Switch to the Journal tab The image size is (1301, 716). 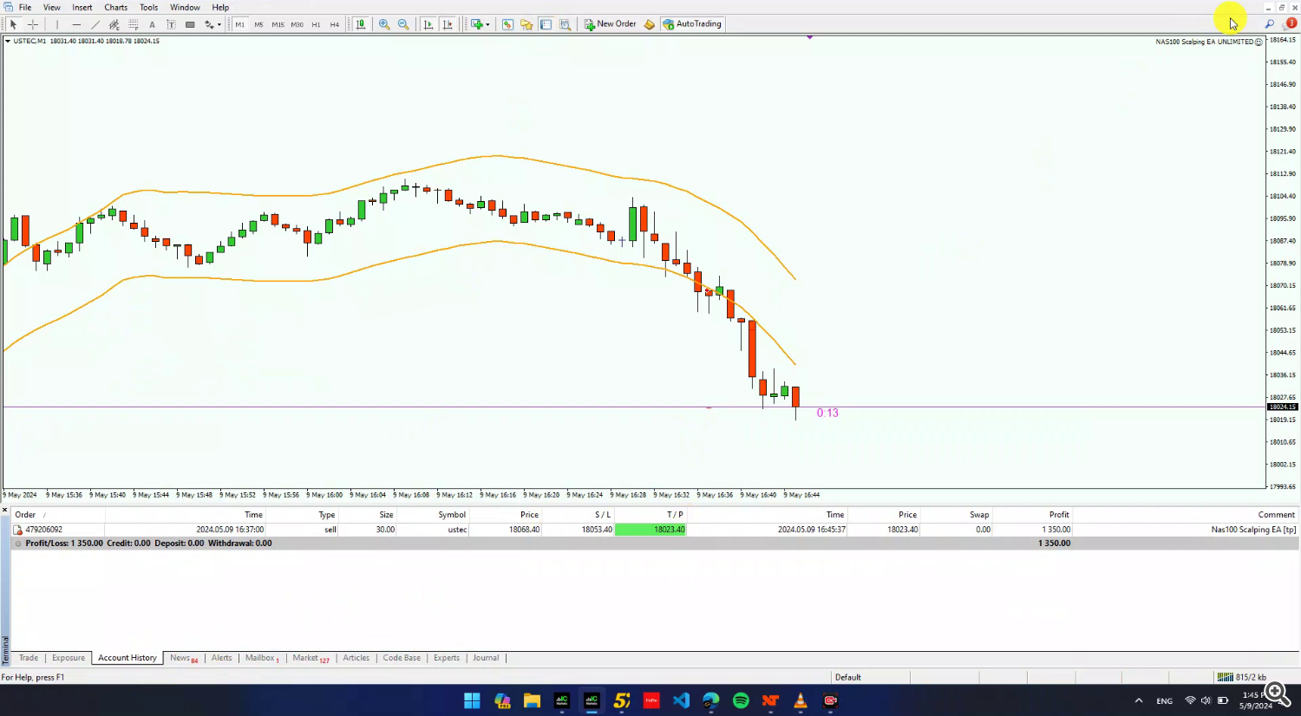pyautogui.click(x=486, y=658)
